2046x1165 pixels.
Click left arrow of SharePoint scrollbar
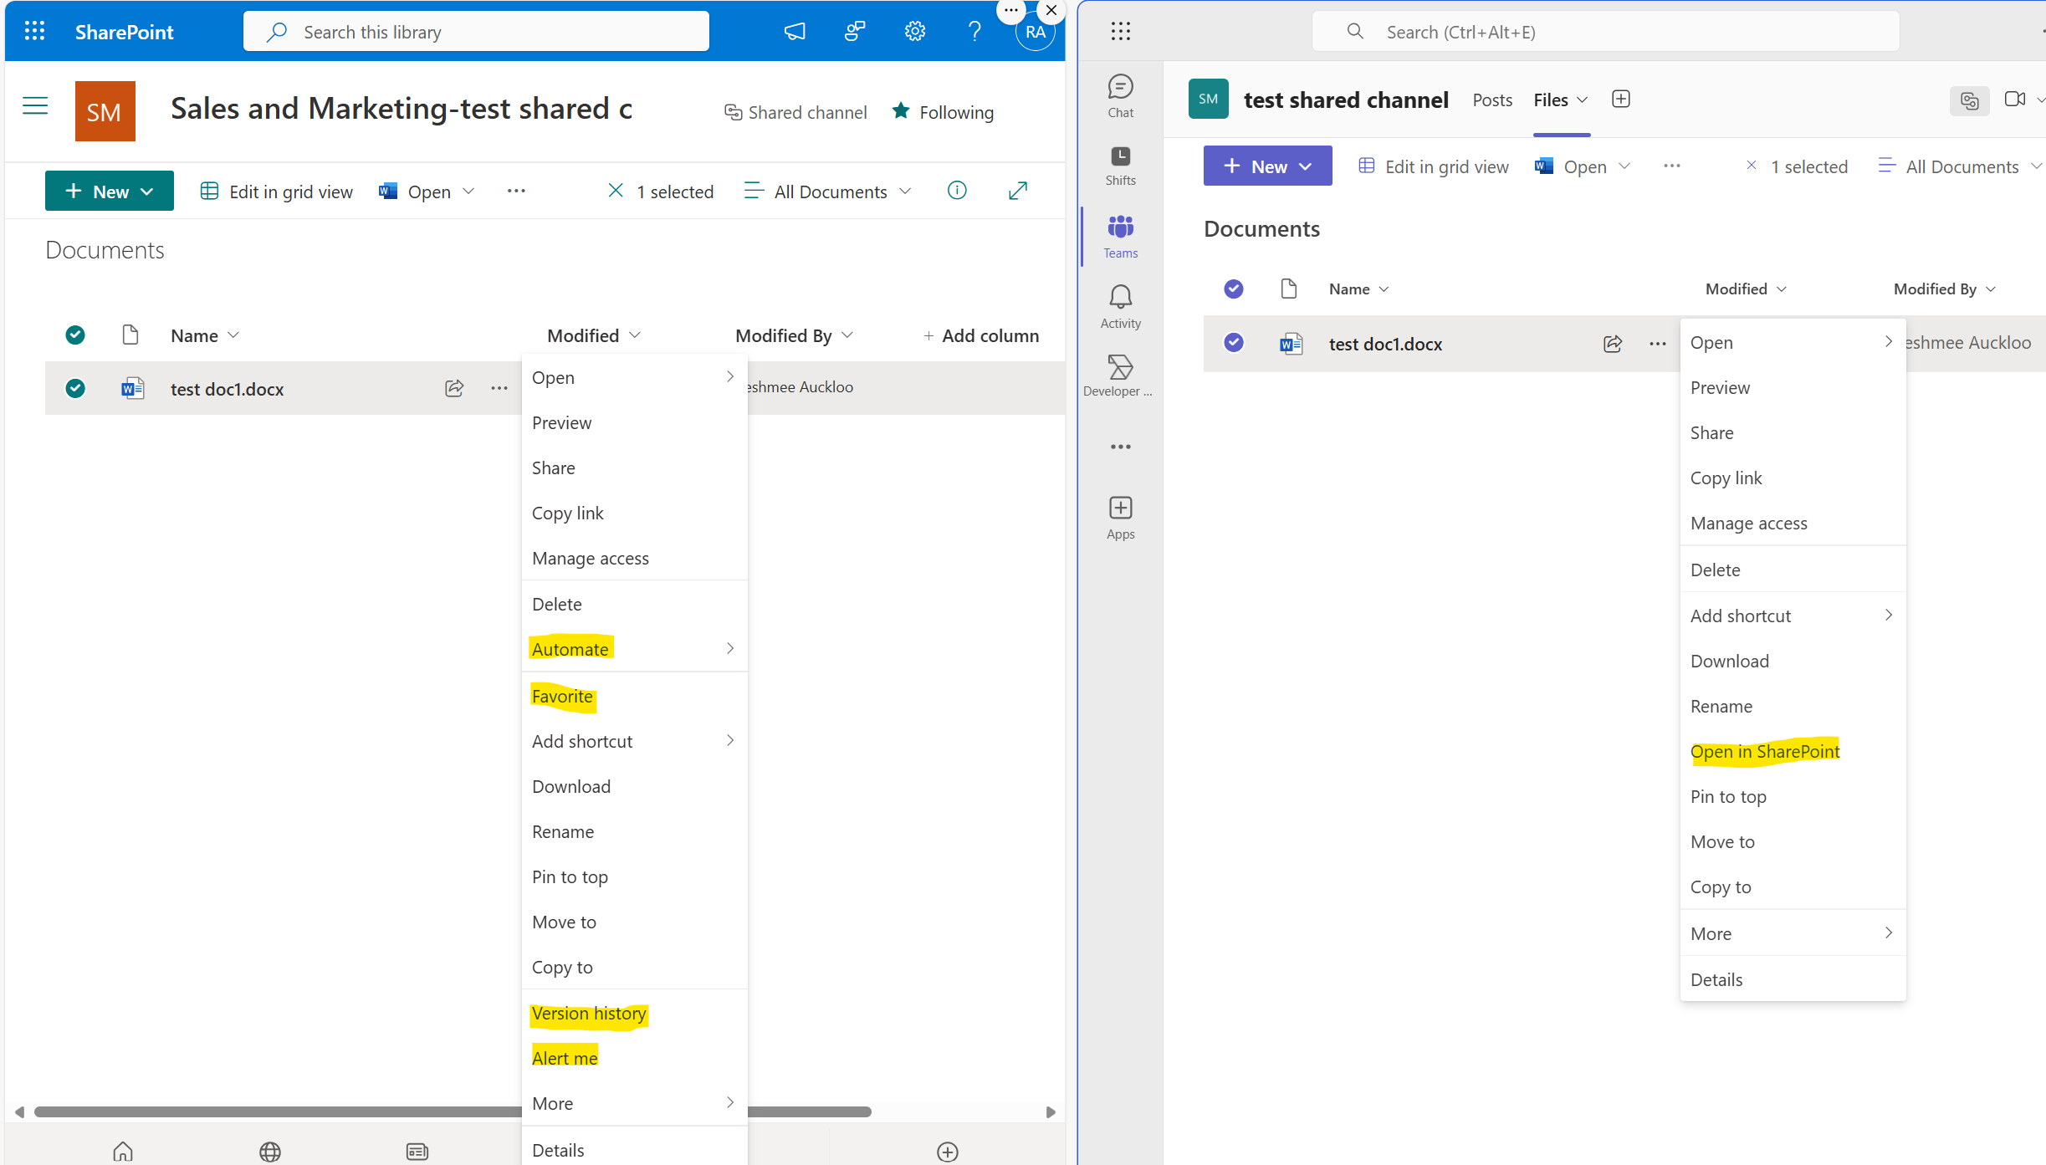(18, 1111)
